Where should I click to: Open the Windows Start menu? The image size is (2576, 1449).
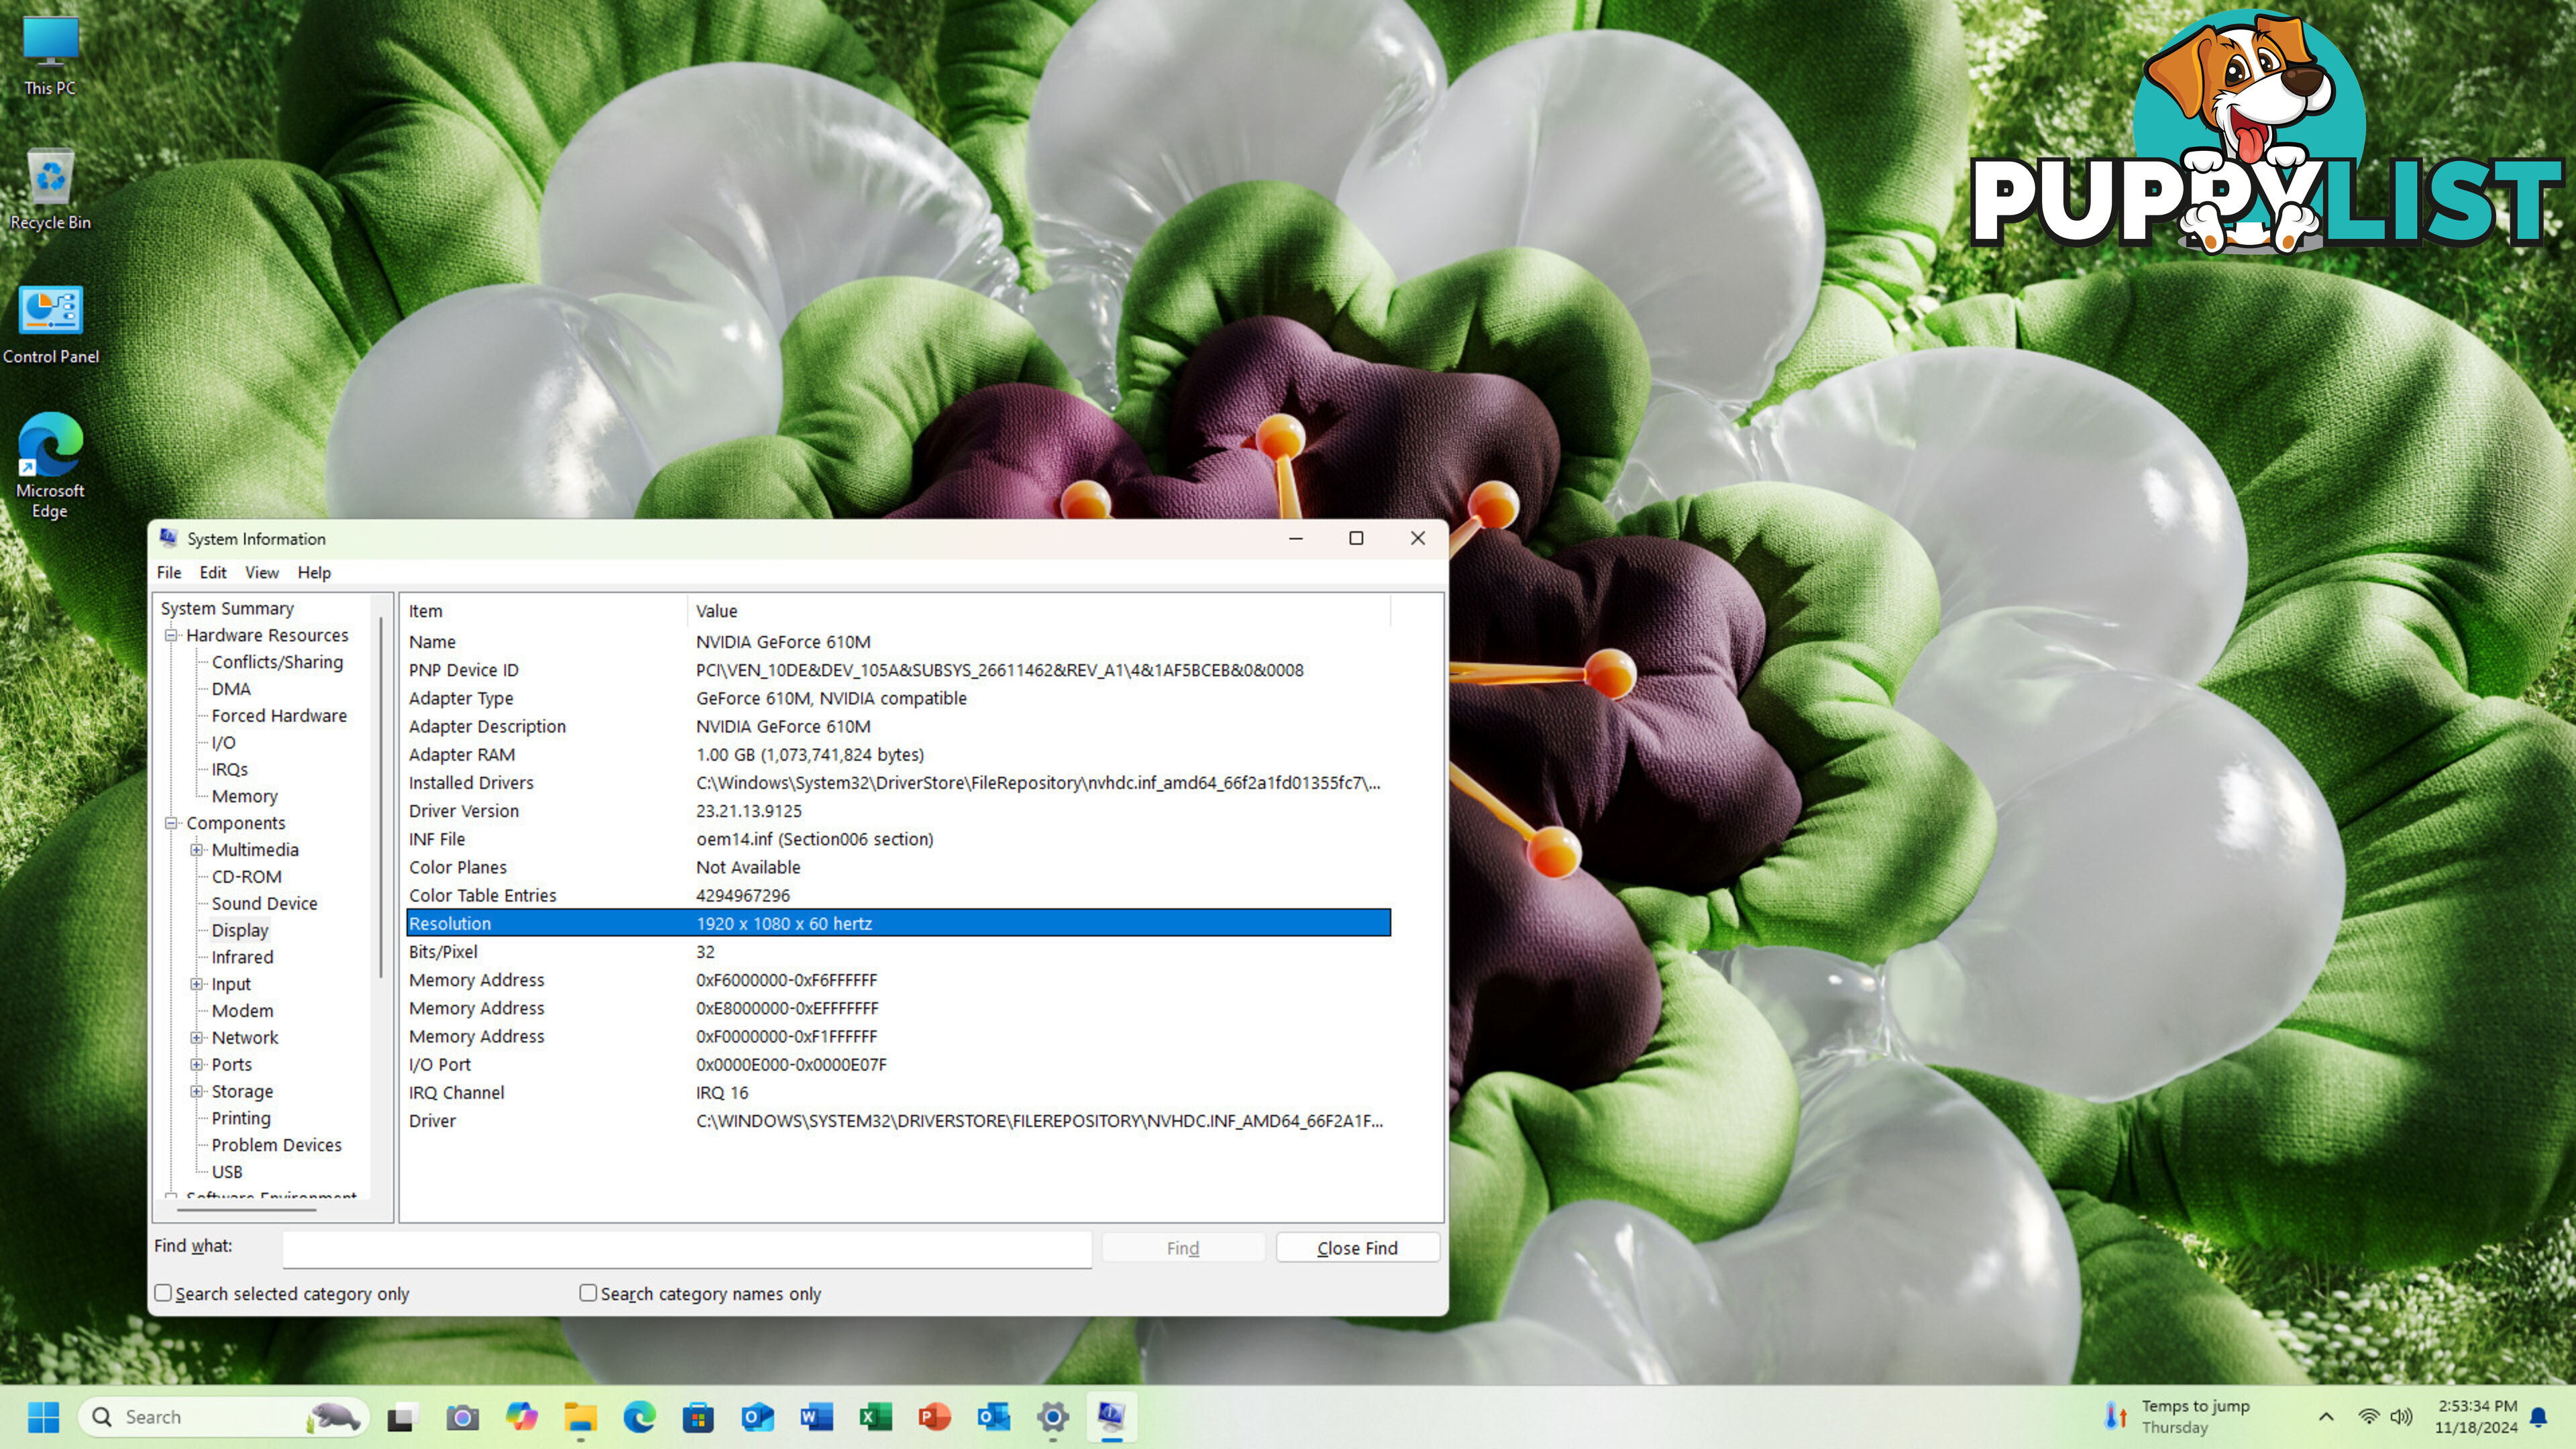pos(43,1416)
